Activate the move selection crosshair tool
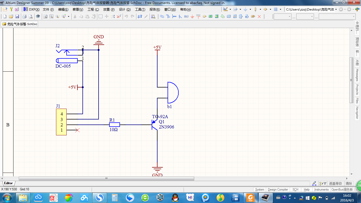 click(x=107, y=16)
